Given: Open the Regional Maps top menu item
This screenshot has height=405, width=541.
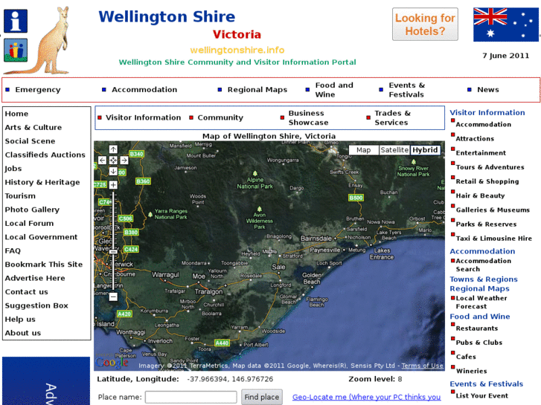Looking at the screenshot, I should (257, 90).
